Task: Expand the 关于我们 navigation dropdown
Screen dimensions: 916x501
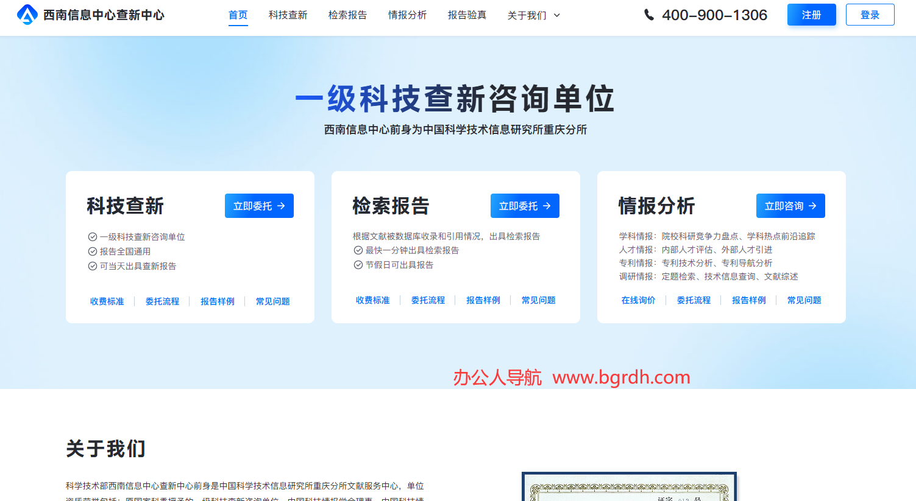Action: (528, 15)
